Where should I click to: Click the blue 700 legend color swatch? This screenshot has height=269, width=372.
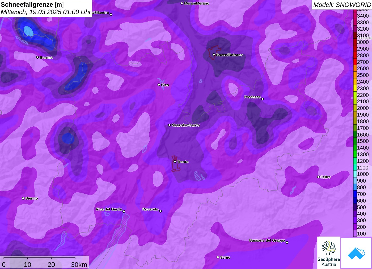[355, 194]
